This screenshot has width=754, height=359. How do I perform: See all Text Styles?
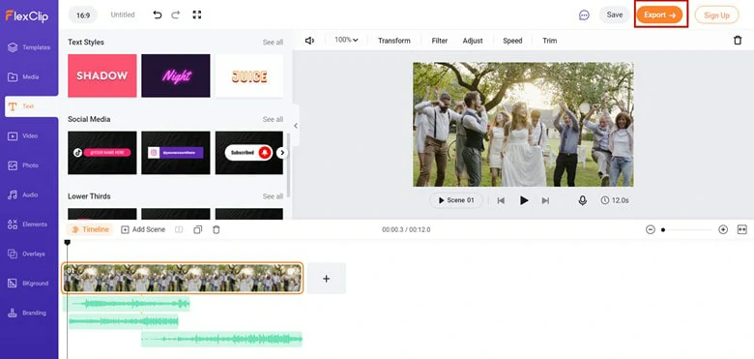[x=273, y=43]
